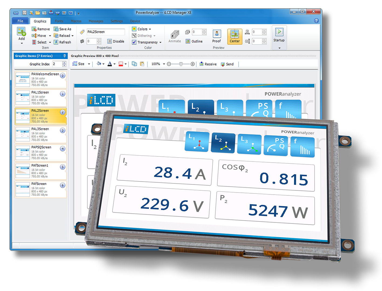Click the Select item icon
The image size is (382, 291).
click(x=34, y=42)
